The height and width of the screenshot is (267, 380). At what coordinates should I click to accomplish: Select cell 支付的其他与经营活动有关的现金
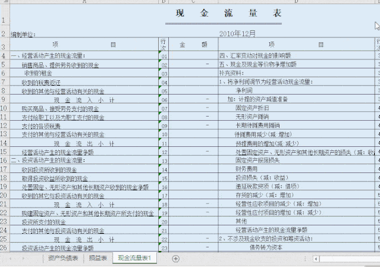point(84,134)
